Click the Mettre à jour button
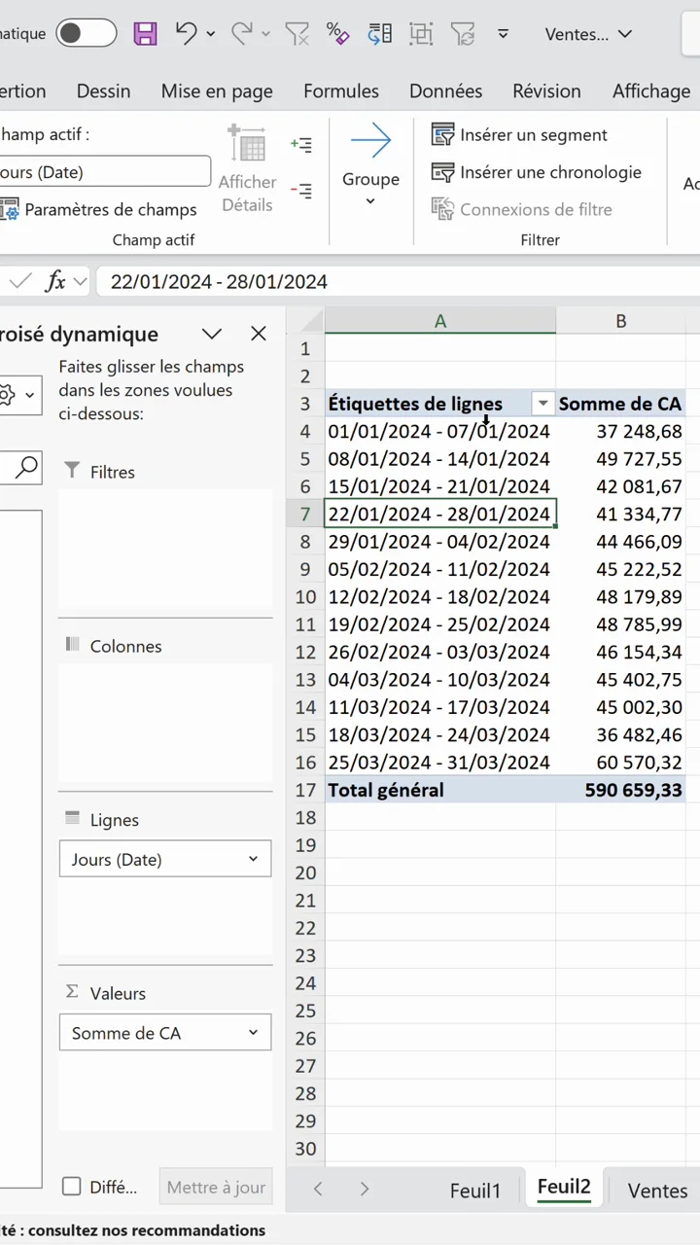Image resolution: width=700 pixels, height=1245 pixels. tap(216, 1188)
